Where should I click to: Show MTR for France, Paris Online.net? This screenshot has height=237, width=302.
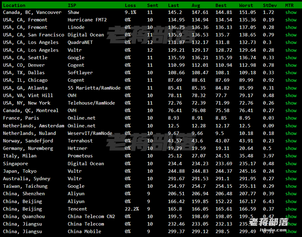pyautogui.click(x=291, y=118)
